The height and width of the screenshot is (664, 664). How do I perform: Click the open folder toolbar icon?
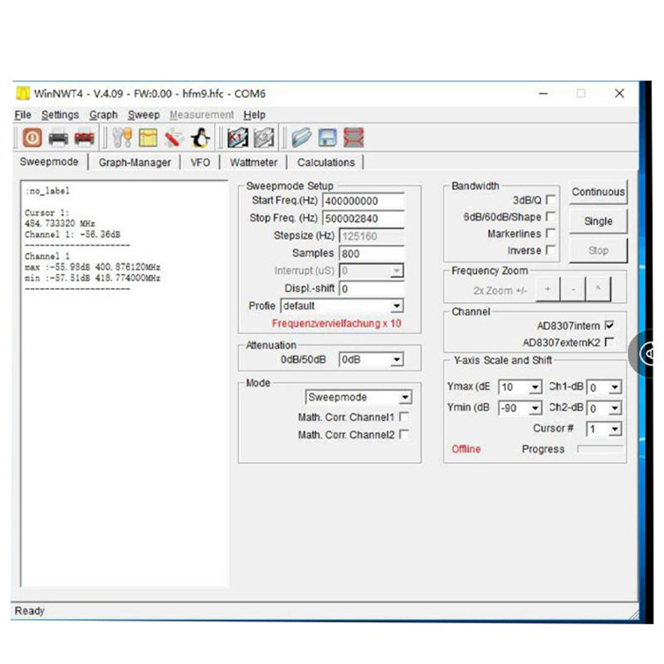(301, 138)
